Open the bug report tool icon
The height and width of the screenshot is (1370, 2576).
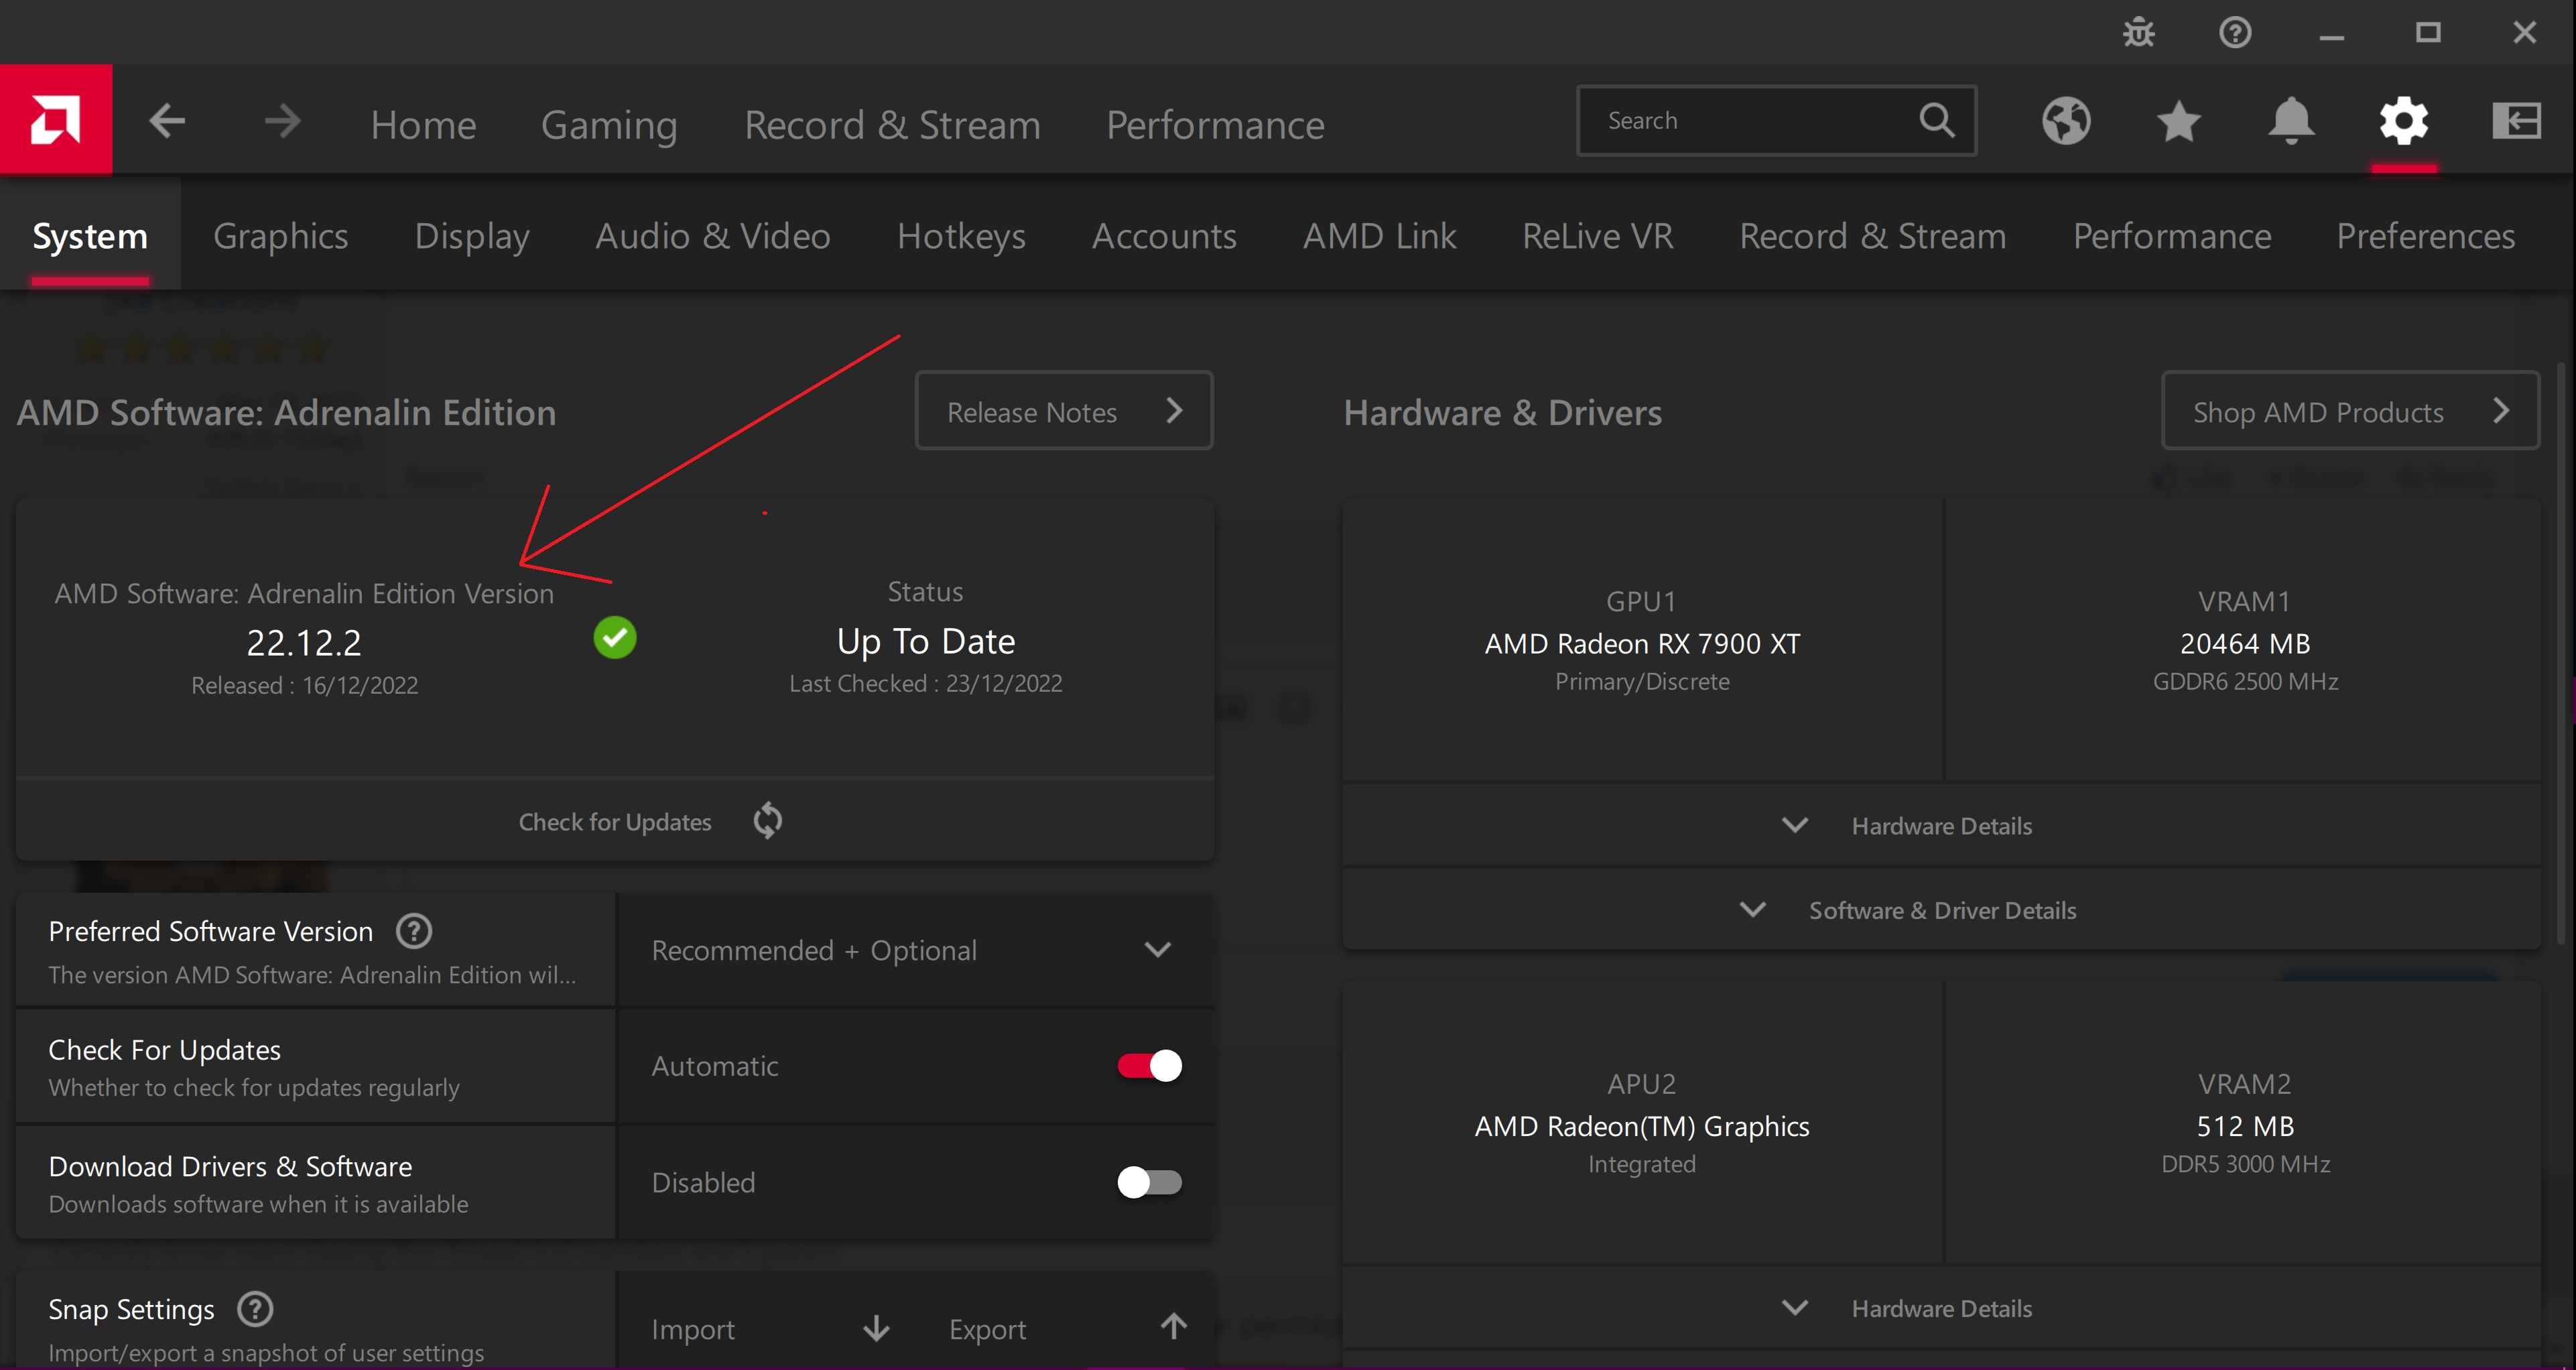2139,33
